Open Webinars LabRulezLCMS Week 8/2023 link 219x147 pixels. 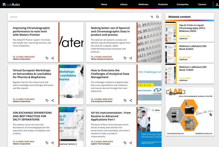coord(193,48)
